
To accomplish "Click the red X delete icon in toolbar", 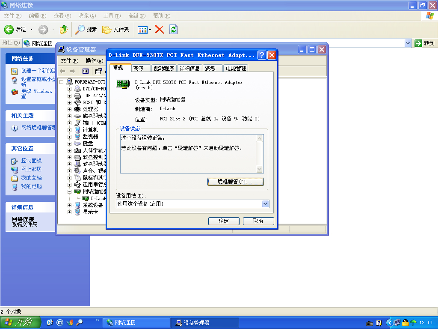I will [x=160, y=30].
